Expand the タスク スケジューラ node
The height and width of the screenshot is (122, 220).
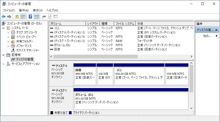point(8,33)
